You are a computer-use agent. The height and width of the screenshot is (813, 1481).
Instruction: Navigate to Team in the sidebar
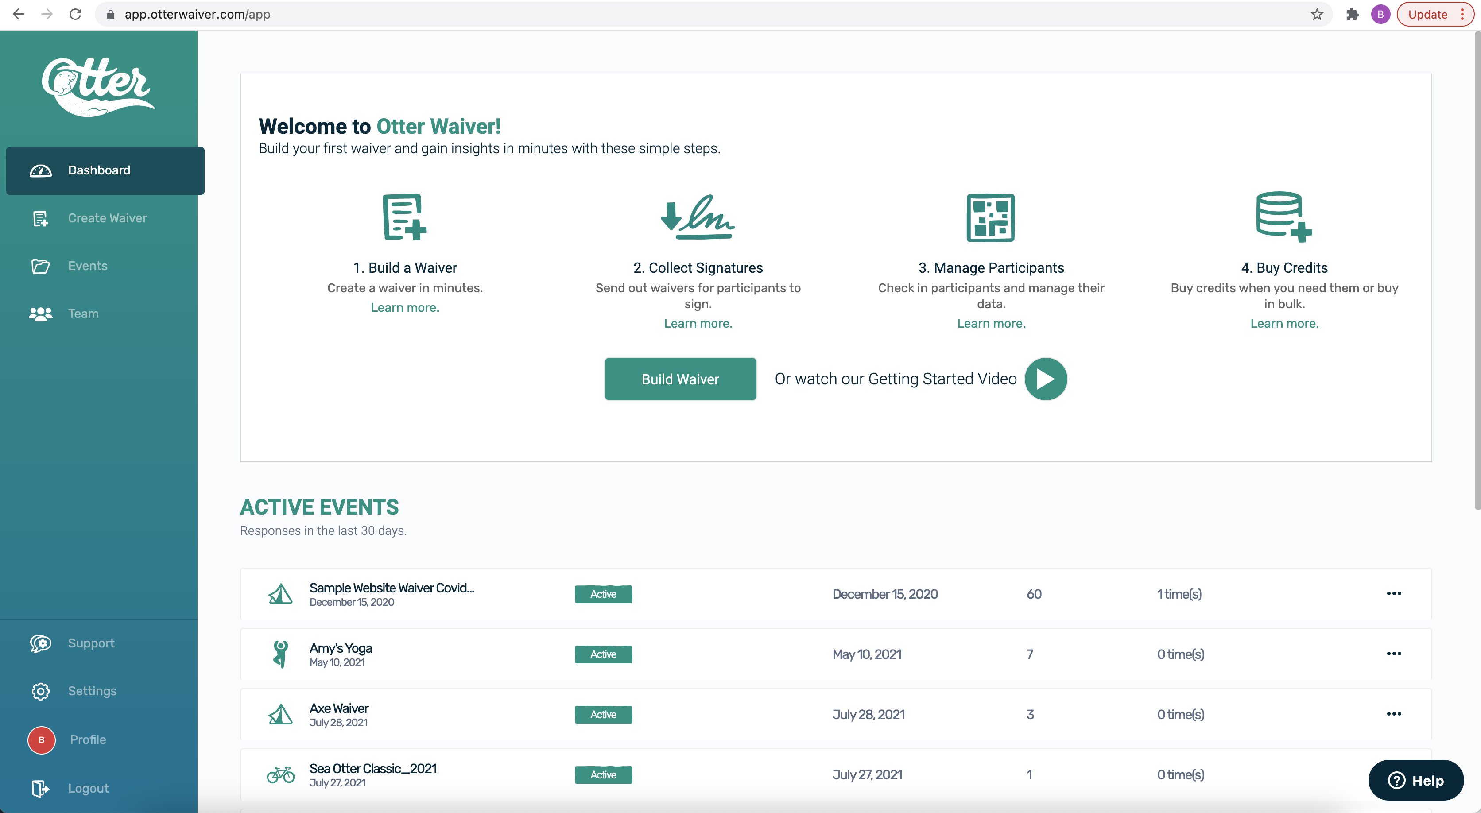coord(83,314)
